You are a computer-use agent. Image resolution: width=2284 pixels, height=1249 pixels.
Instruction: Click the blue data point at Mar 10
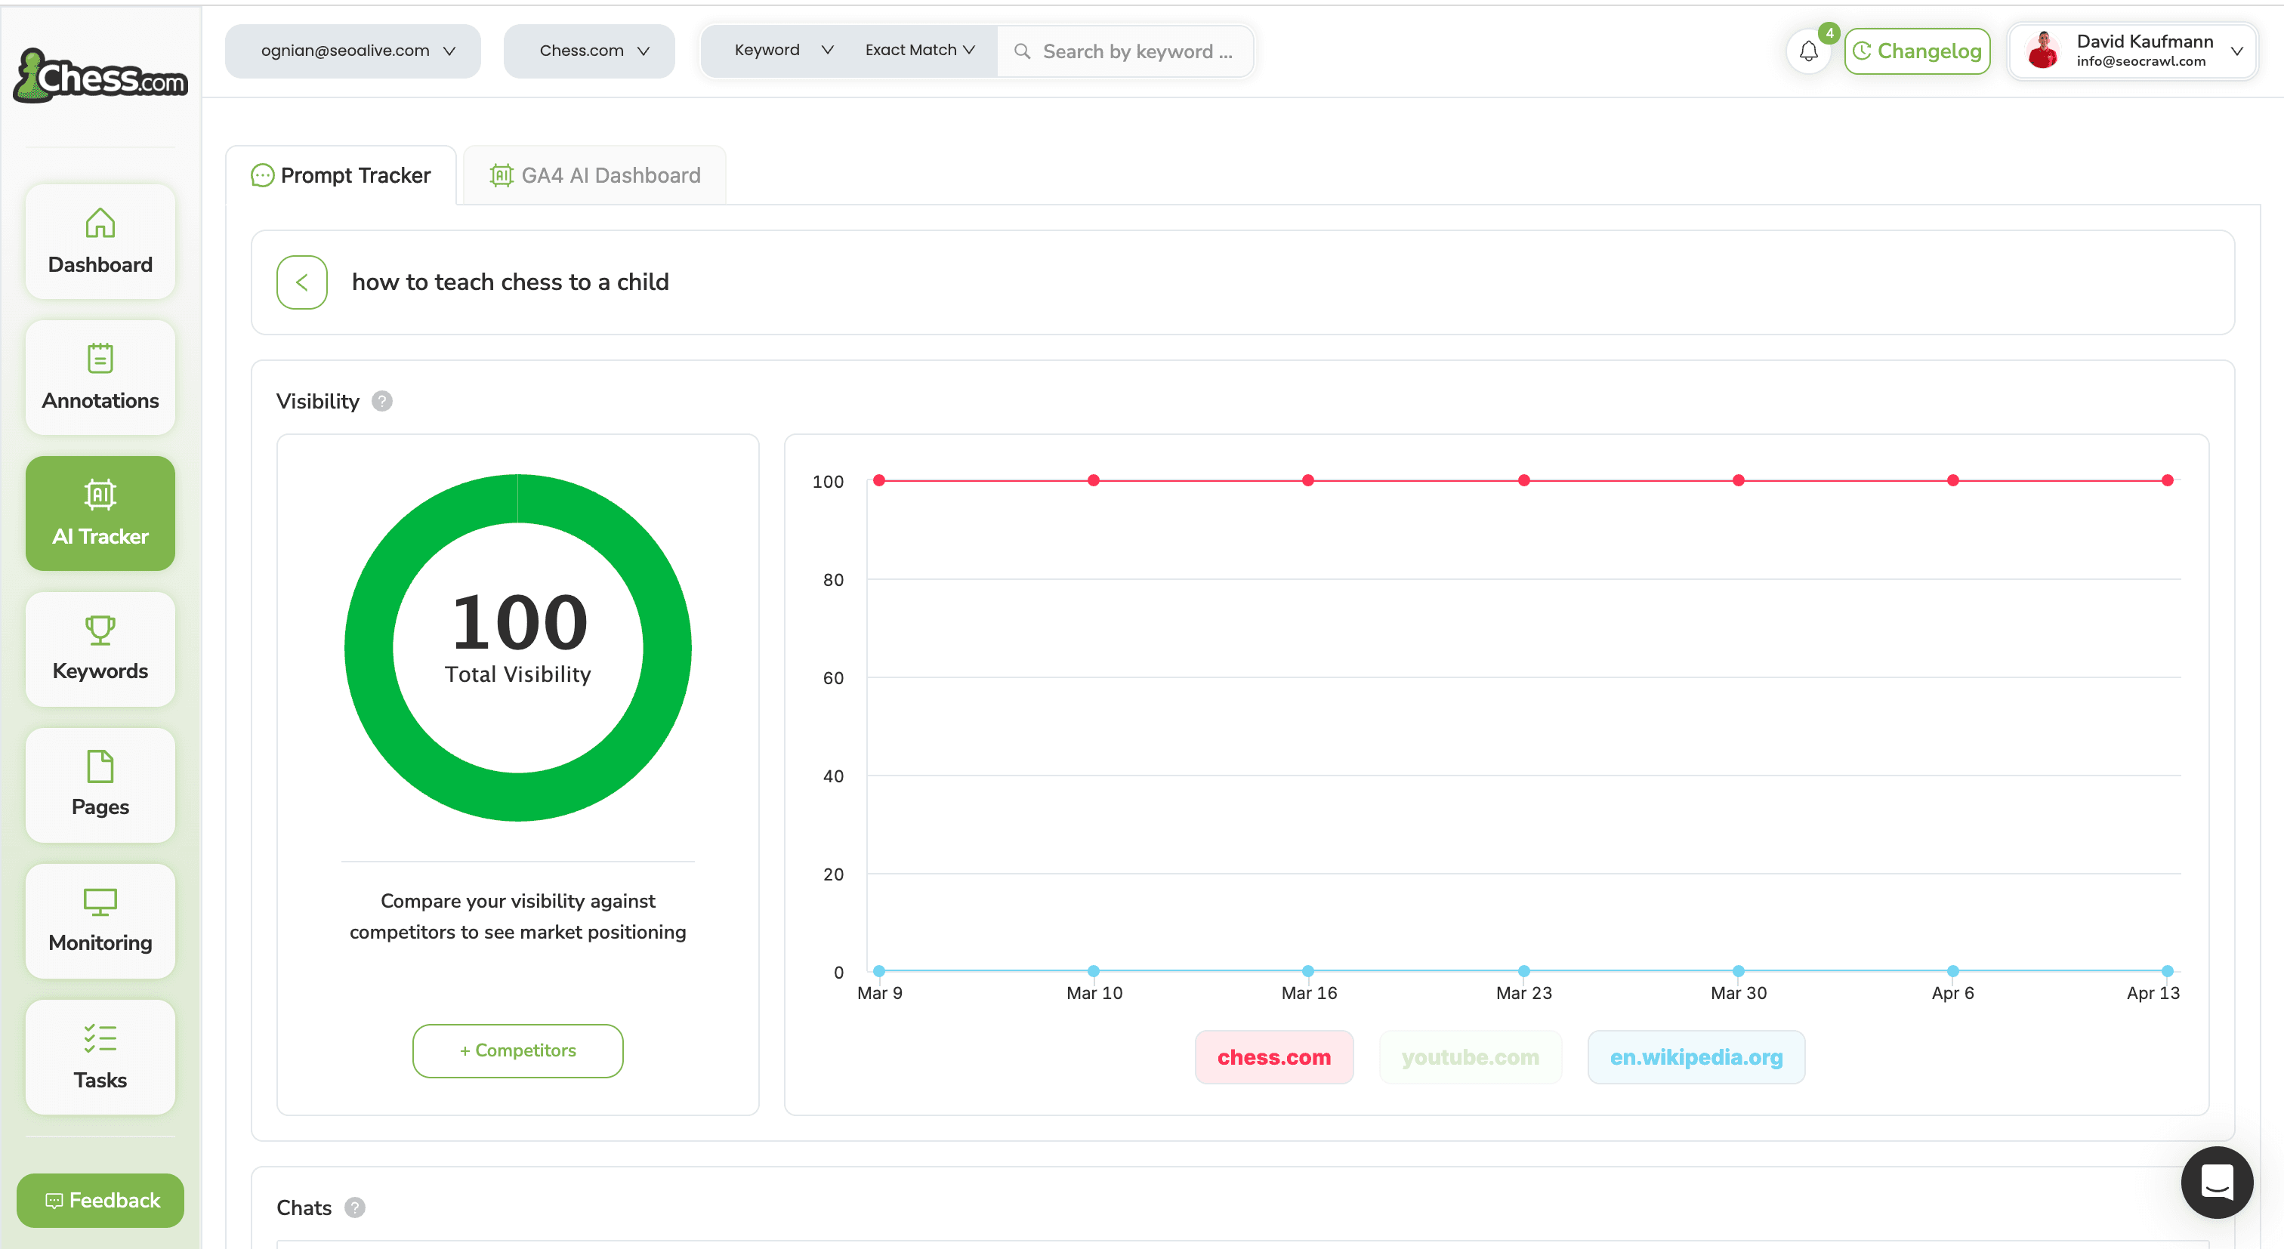click(x=1093, y=970)
